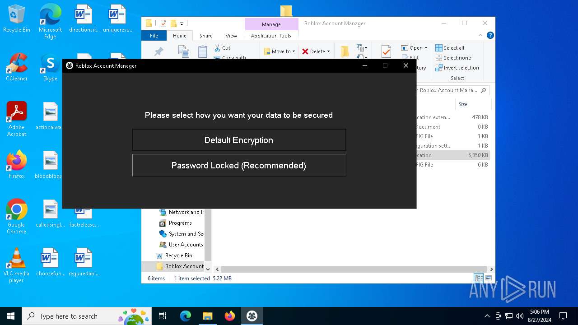Select bloodblogs image file on desktop

[x=50, y=165]
